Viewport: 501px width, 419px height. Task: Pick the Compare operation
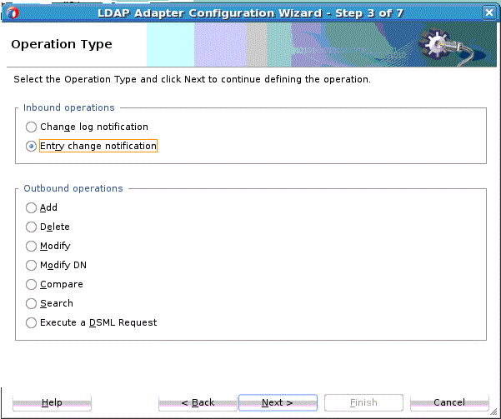[x=31, y=285]
